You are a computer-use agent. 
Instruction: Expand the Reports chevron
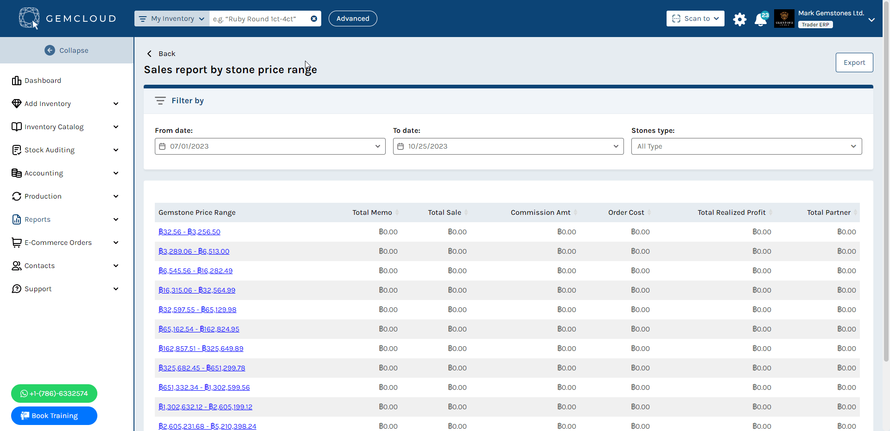(x=116, y=219)
